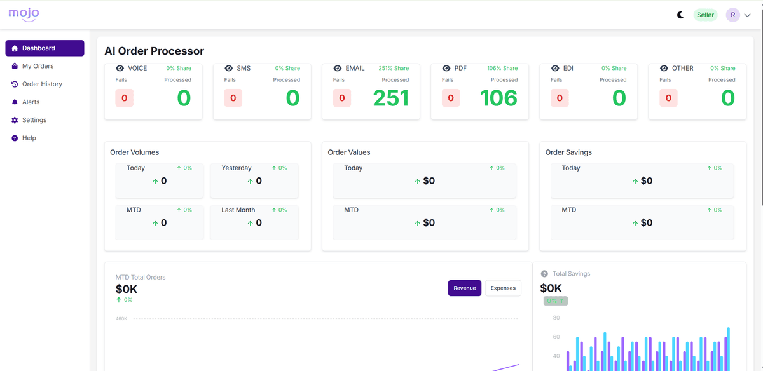Open My Orders in sidebar
763x371 pixels.
(38, 66)
